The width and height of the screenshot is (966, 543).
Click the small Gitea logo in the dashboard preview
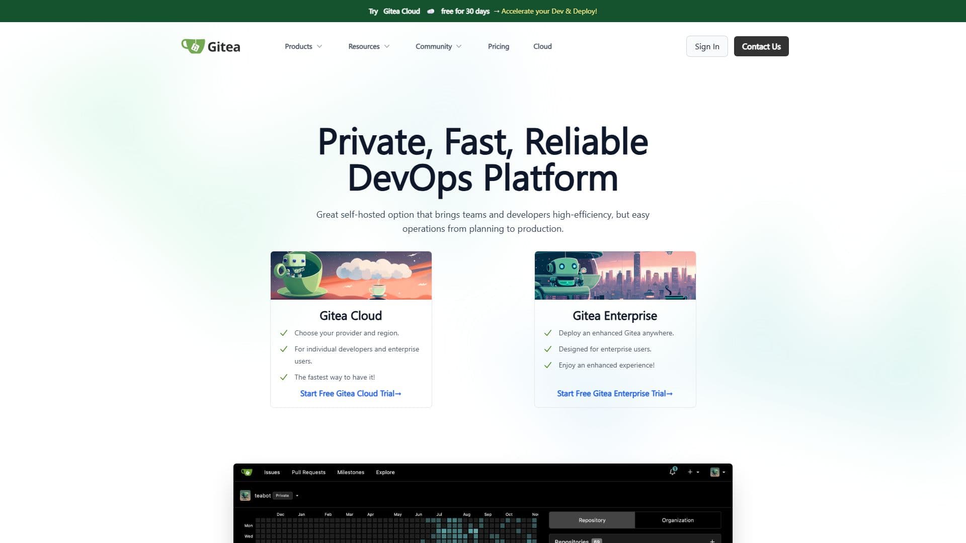tap(247, 472)
